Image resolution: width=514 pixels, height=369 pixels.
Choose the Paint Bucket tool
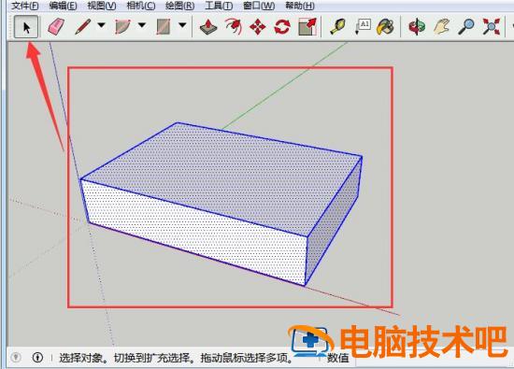pos(385,26)
